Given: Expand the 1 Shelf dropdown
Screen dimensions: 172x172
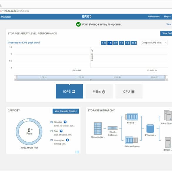Looking at the screenshot, I should point(113,132).
